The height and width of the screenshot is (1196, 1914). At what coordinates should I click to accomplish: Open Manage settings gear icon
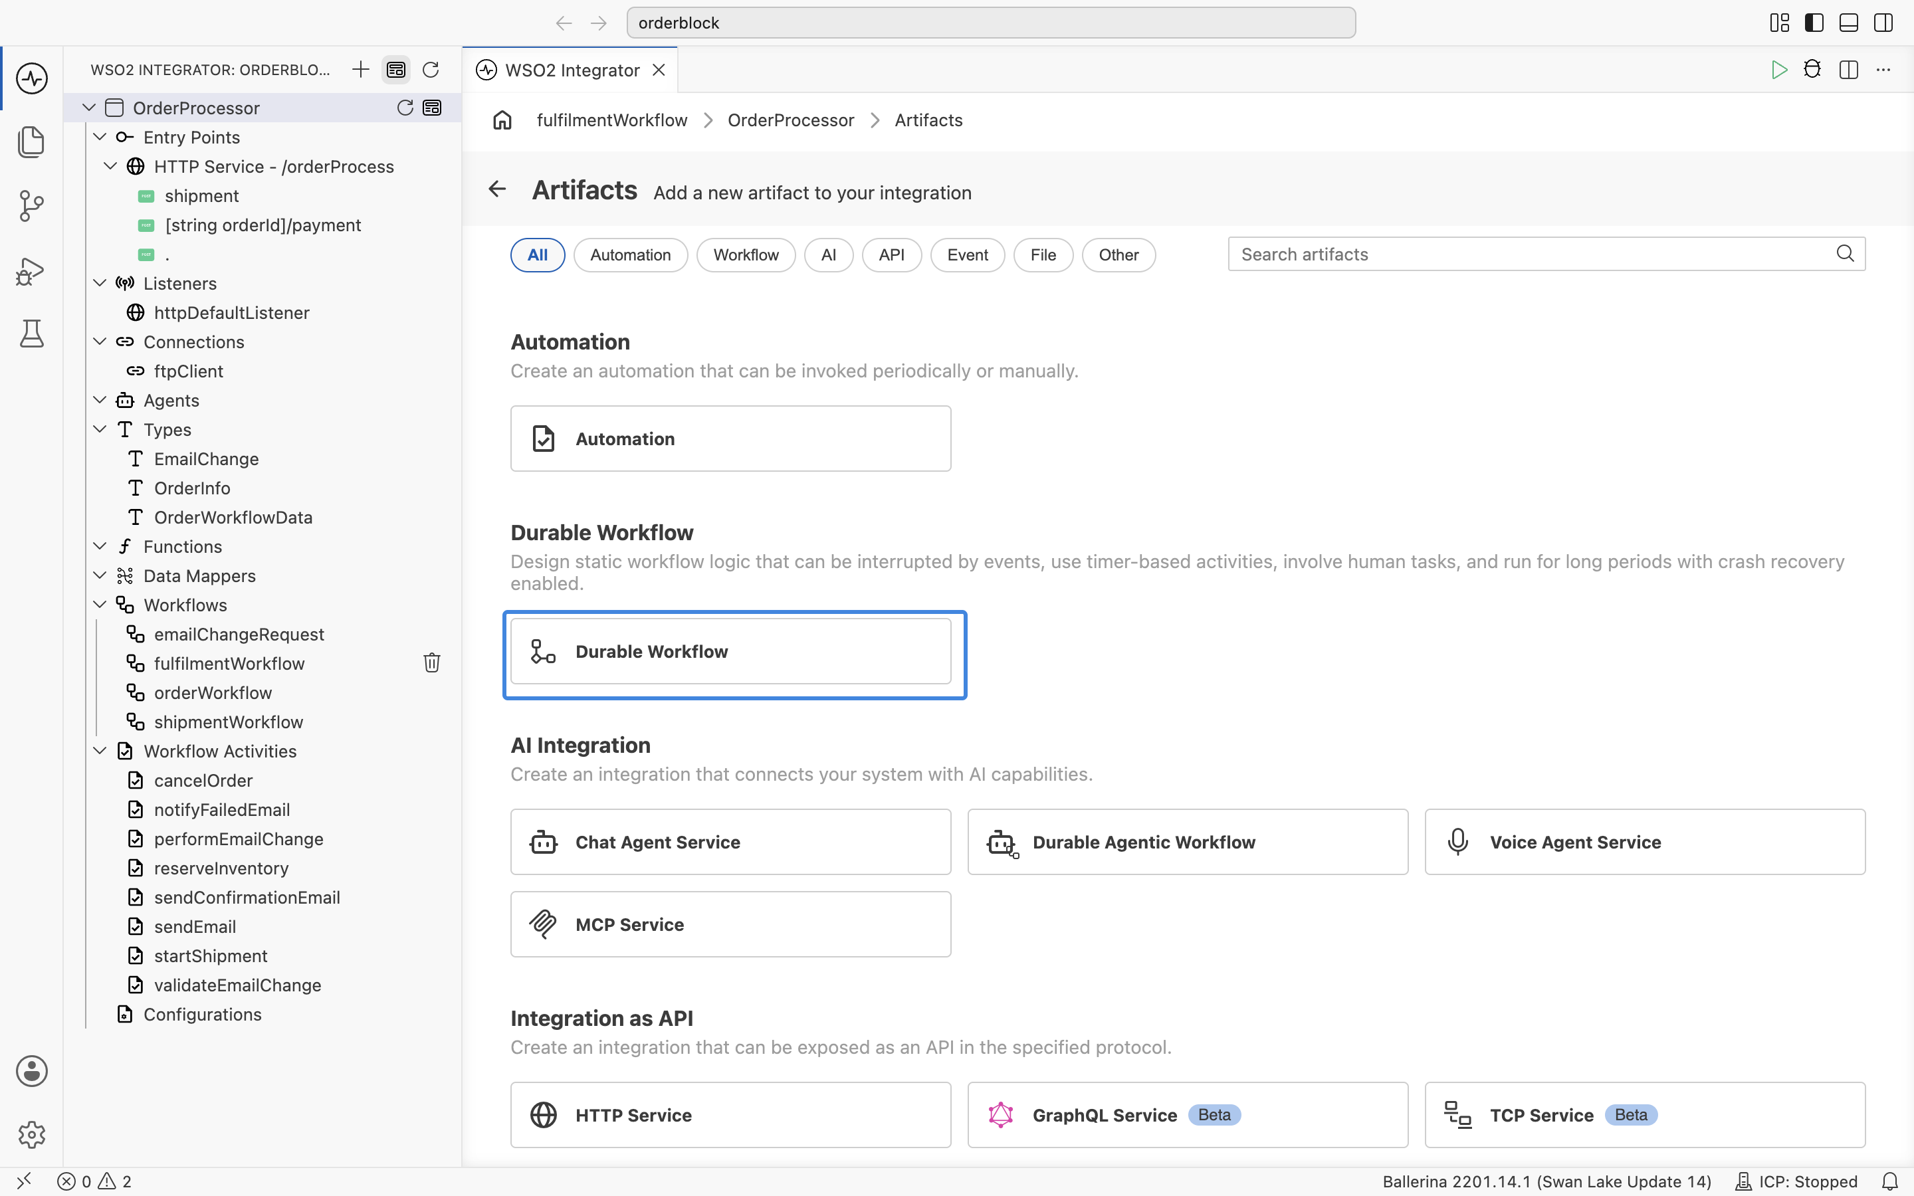tap(32, 1134)
